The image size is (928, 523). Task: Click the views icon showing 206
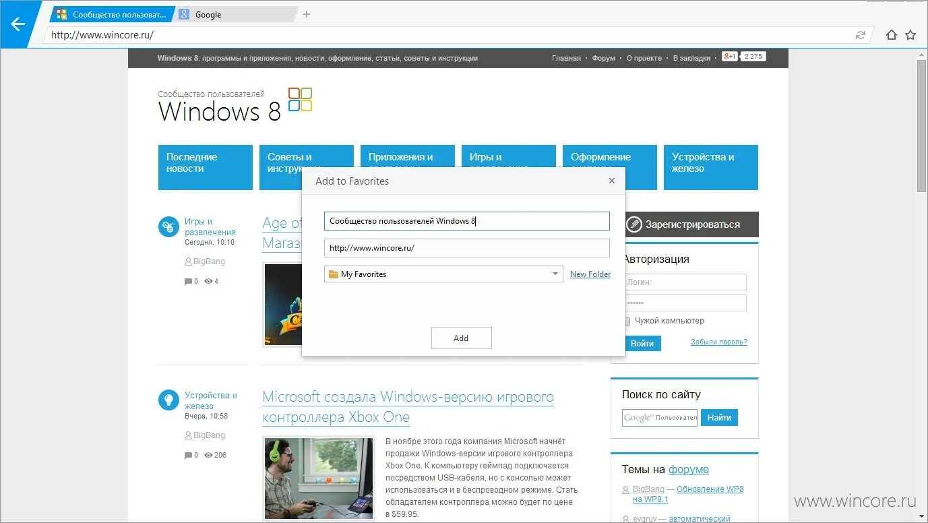tap(208, 456)
